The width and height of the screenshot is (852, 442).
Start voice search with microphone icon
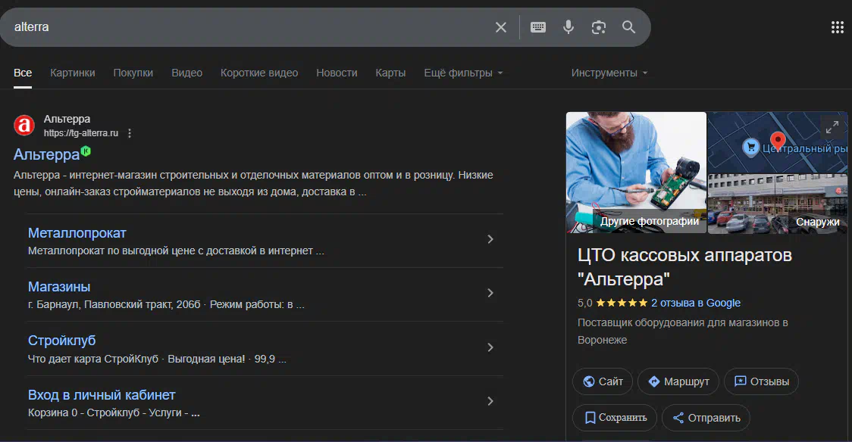click(569, 27)
